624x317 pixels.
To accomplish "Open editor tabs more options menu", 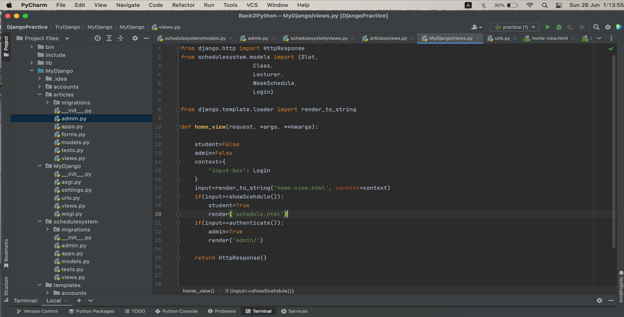I will (611, 38).
